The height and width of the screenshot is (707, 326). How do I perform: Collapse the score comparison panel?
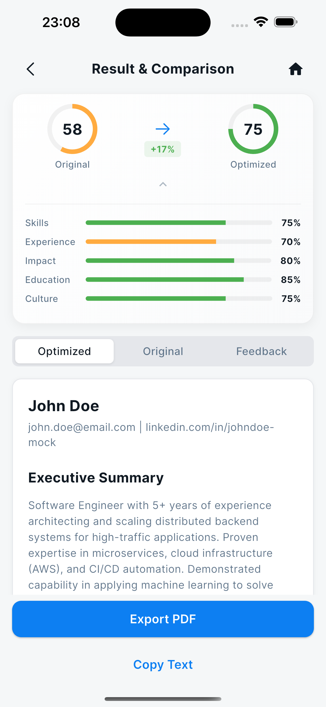[163, 184]
